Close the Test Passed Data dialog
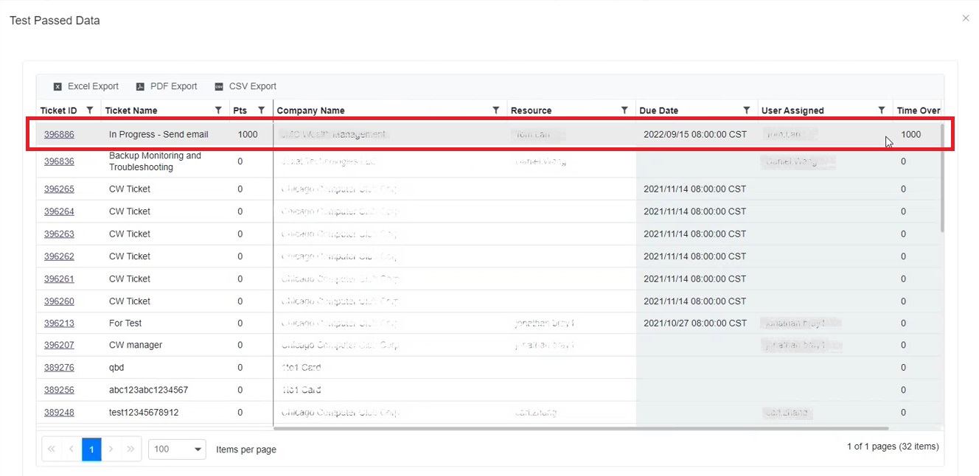The height and width of the screenshot is (476, 979). 966,18
